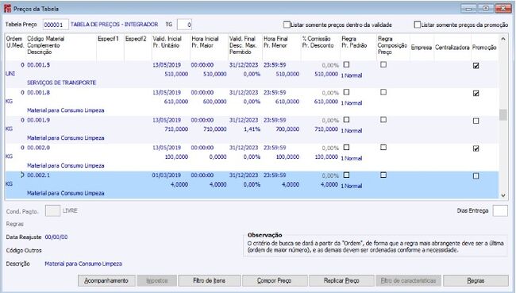Image resolution: width=516 pixels, height=293 pixels.
Task: Click the Compor Preço button
Action: pyautogui.click(x=275, y=280)
